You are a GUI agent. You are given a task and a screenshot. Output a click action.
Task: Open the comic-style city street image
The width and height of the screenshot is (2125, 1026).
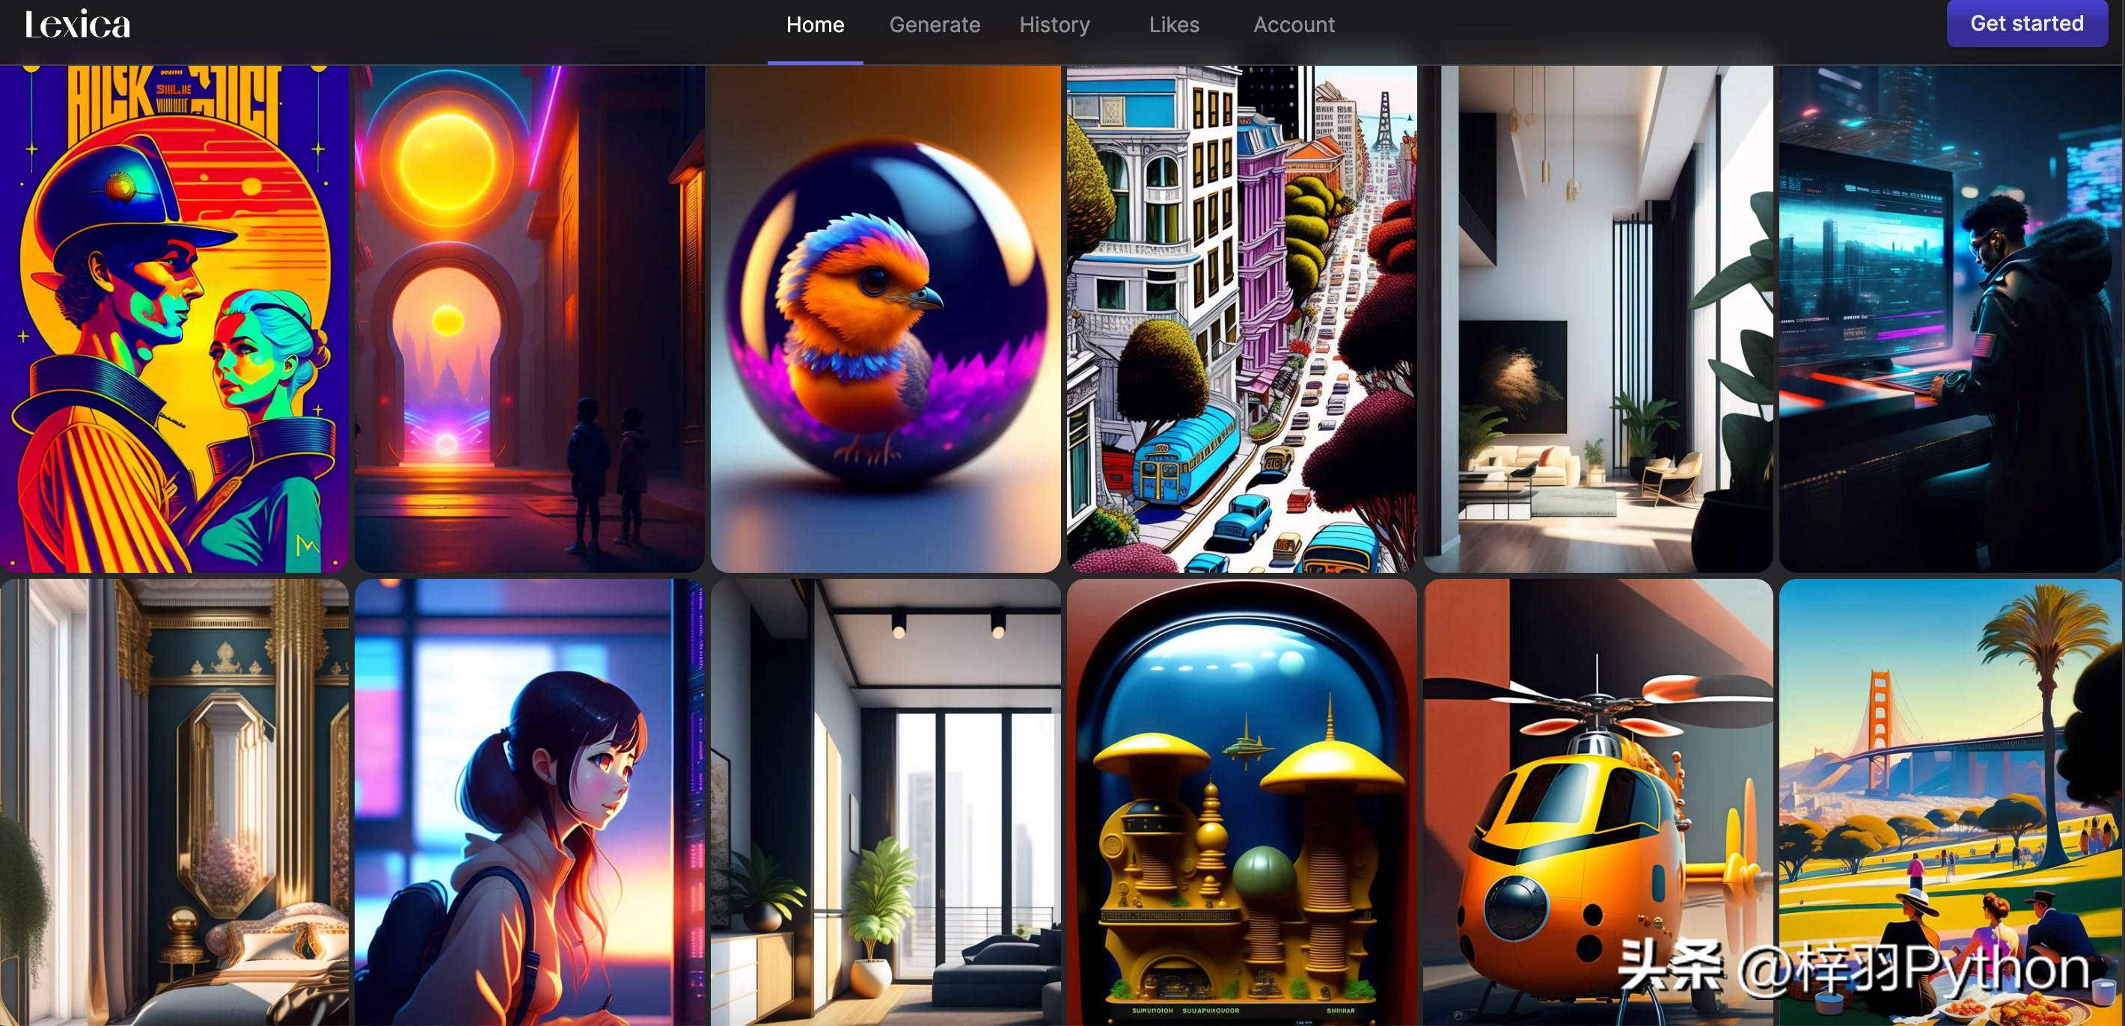(1241, 319)
